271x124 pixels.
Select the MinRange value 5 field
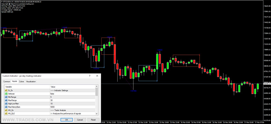pos(72,97)
